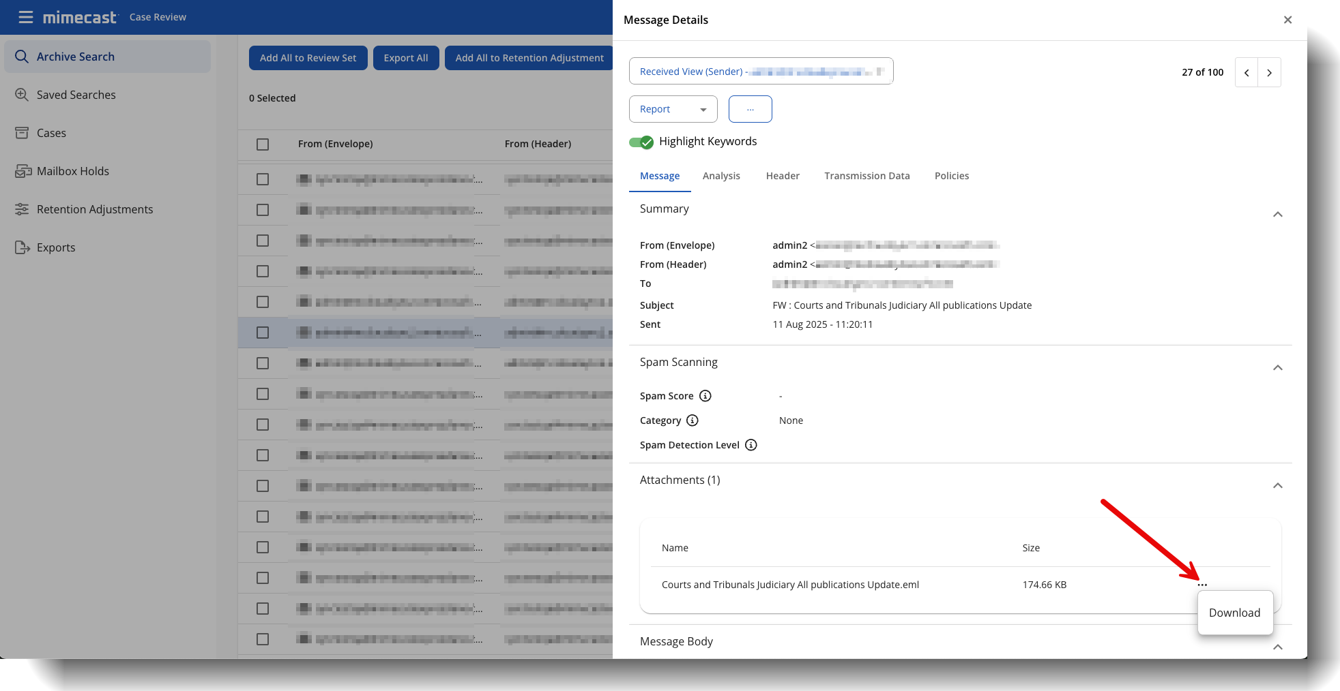
Task: Select Download from the attachment menu
Action: tap(1234, 613)
